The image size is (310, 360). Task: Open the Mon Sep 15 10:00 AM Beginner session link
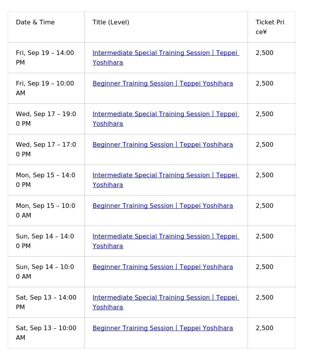point(163,206)
